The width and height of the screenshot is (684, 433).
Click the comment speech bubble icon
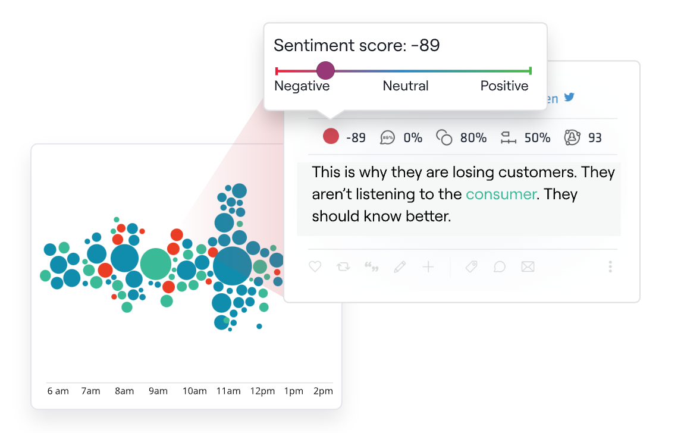499,266
